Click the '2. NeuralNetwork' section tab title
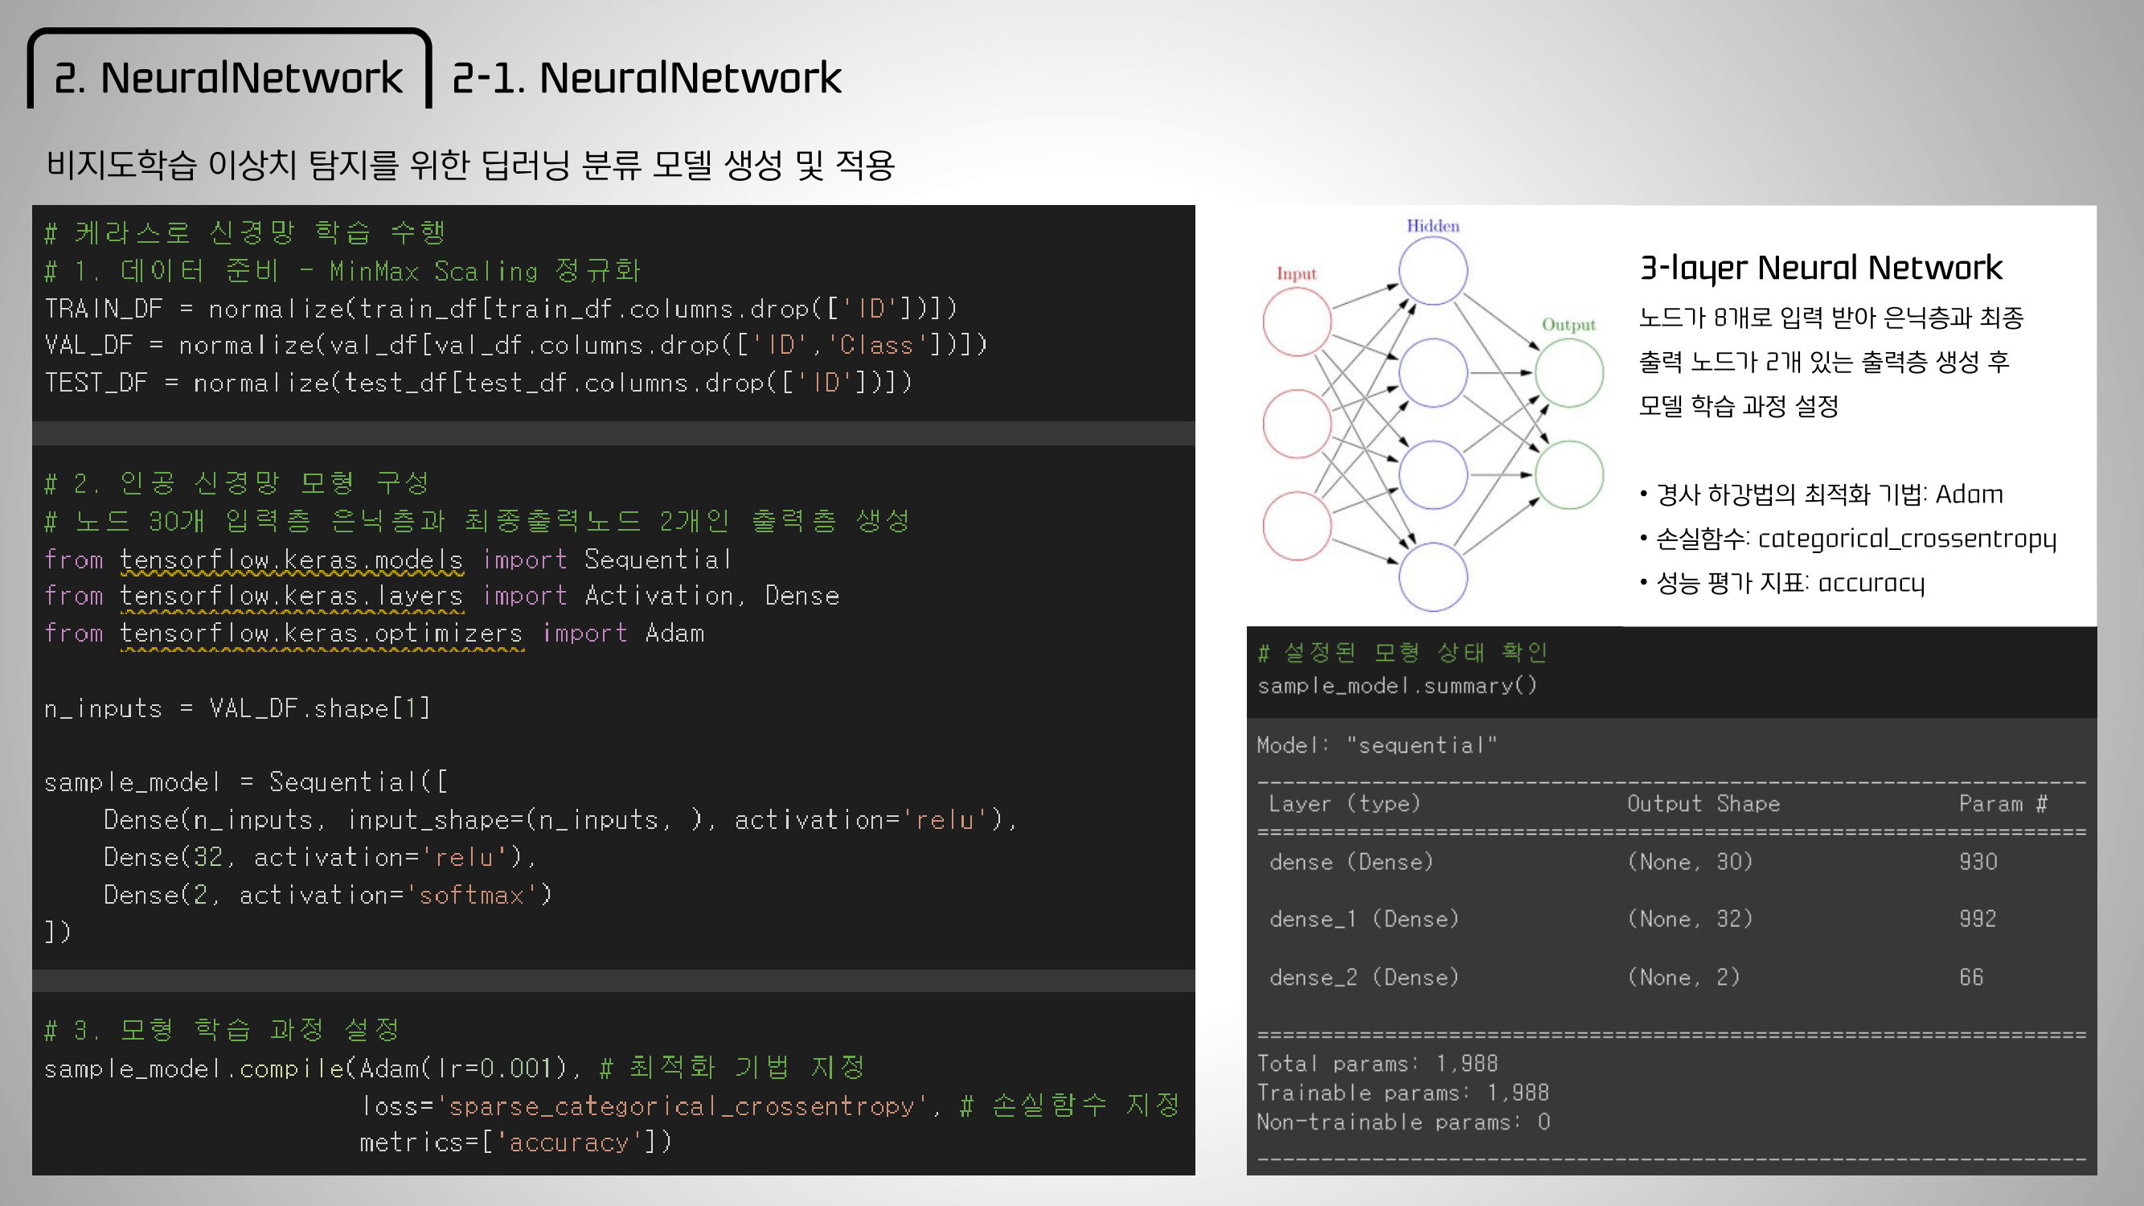 pos(228,78)
